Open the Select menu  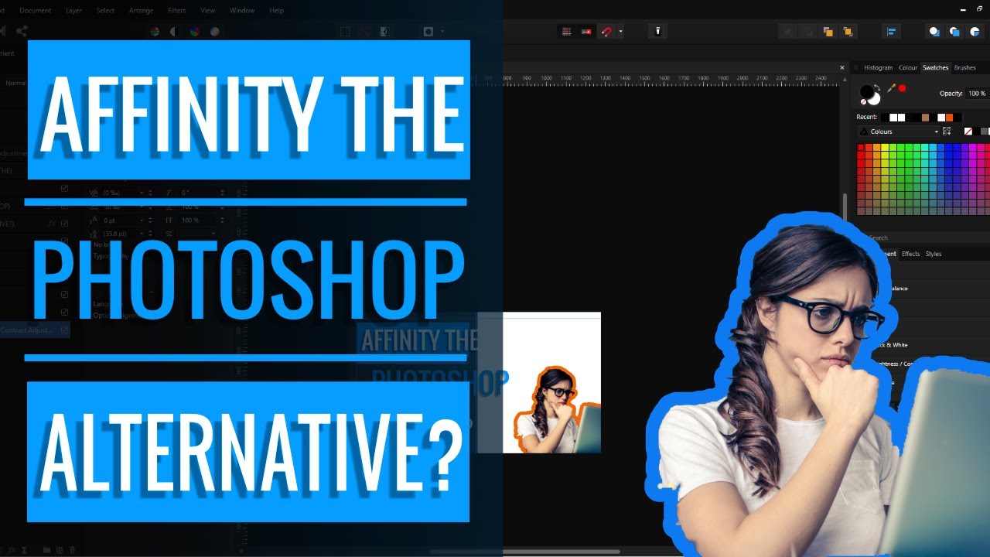[105, 11]
